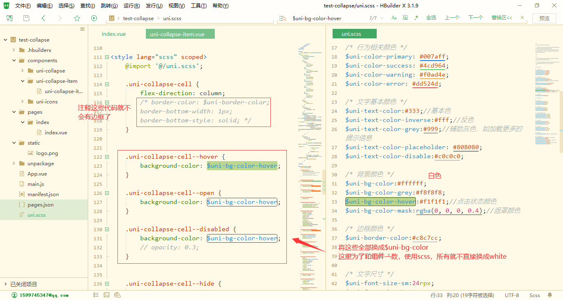563x300 pixels.
Task: Open the console icon in the status bar
Action: (106, 295)
